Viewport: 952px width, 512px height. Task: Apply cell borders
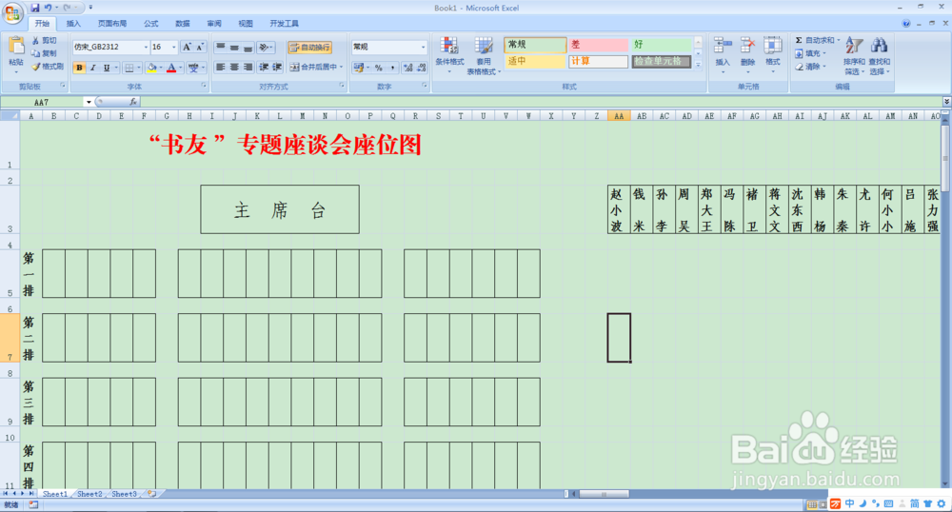point(129,68)
